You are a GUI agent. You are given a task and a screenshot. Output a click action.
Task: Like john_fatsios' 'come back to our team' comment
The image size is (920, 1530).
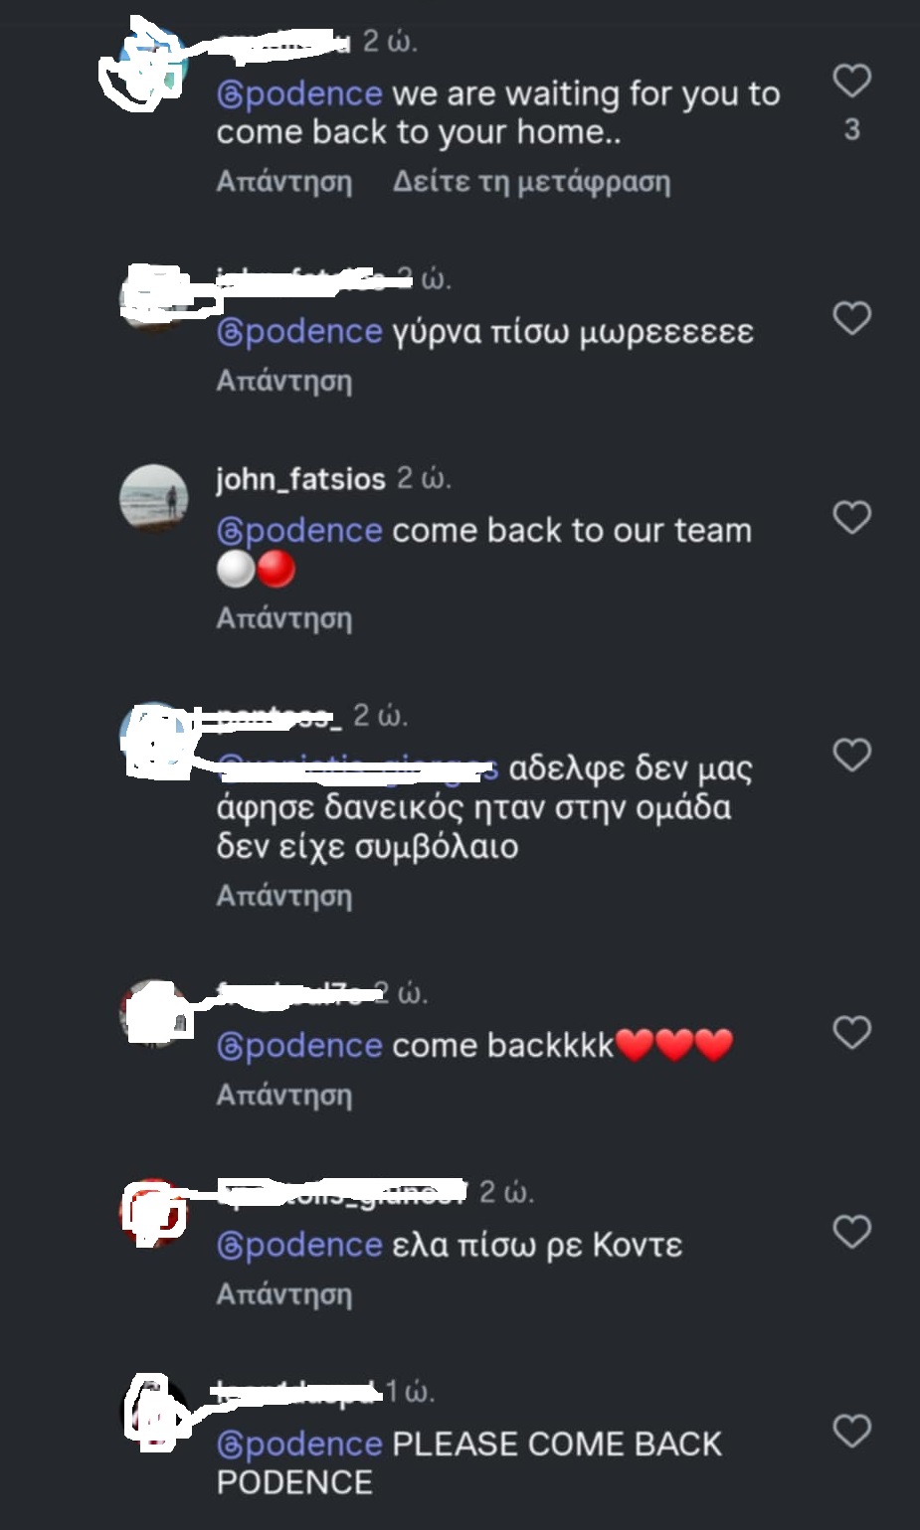click(851, 518)
